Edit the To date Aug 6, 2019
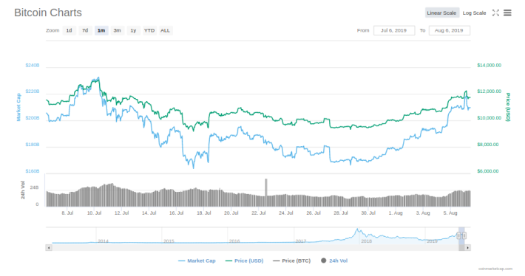The image size is (525, 276). click(450, 30)
